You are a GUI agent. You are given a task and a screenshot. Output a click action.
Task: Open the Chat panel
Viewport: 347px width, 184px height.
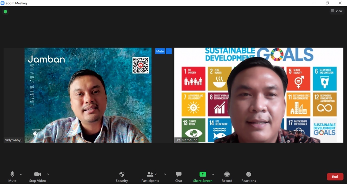tap(179, 177)
